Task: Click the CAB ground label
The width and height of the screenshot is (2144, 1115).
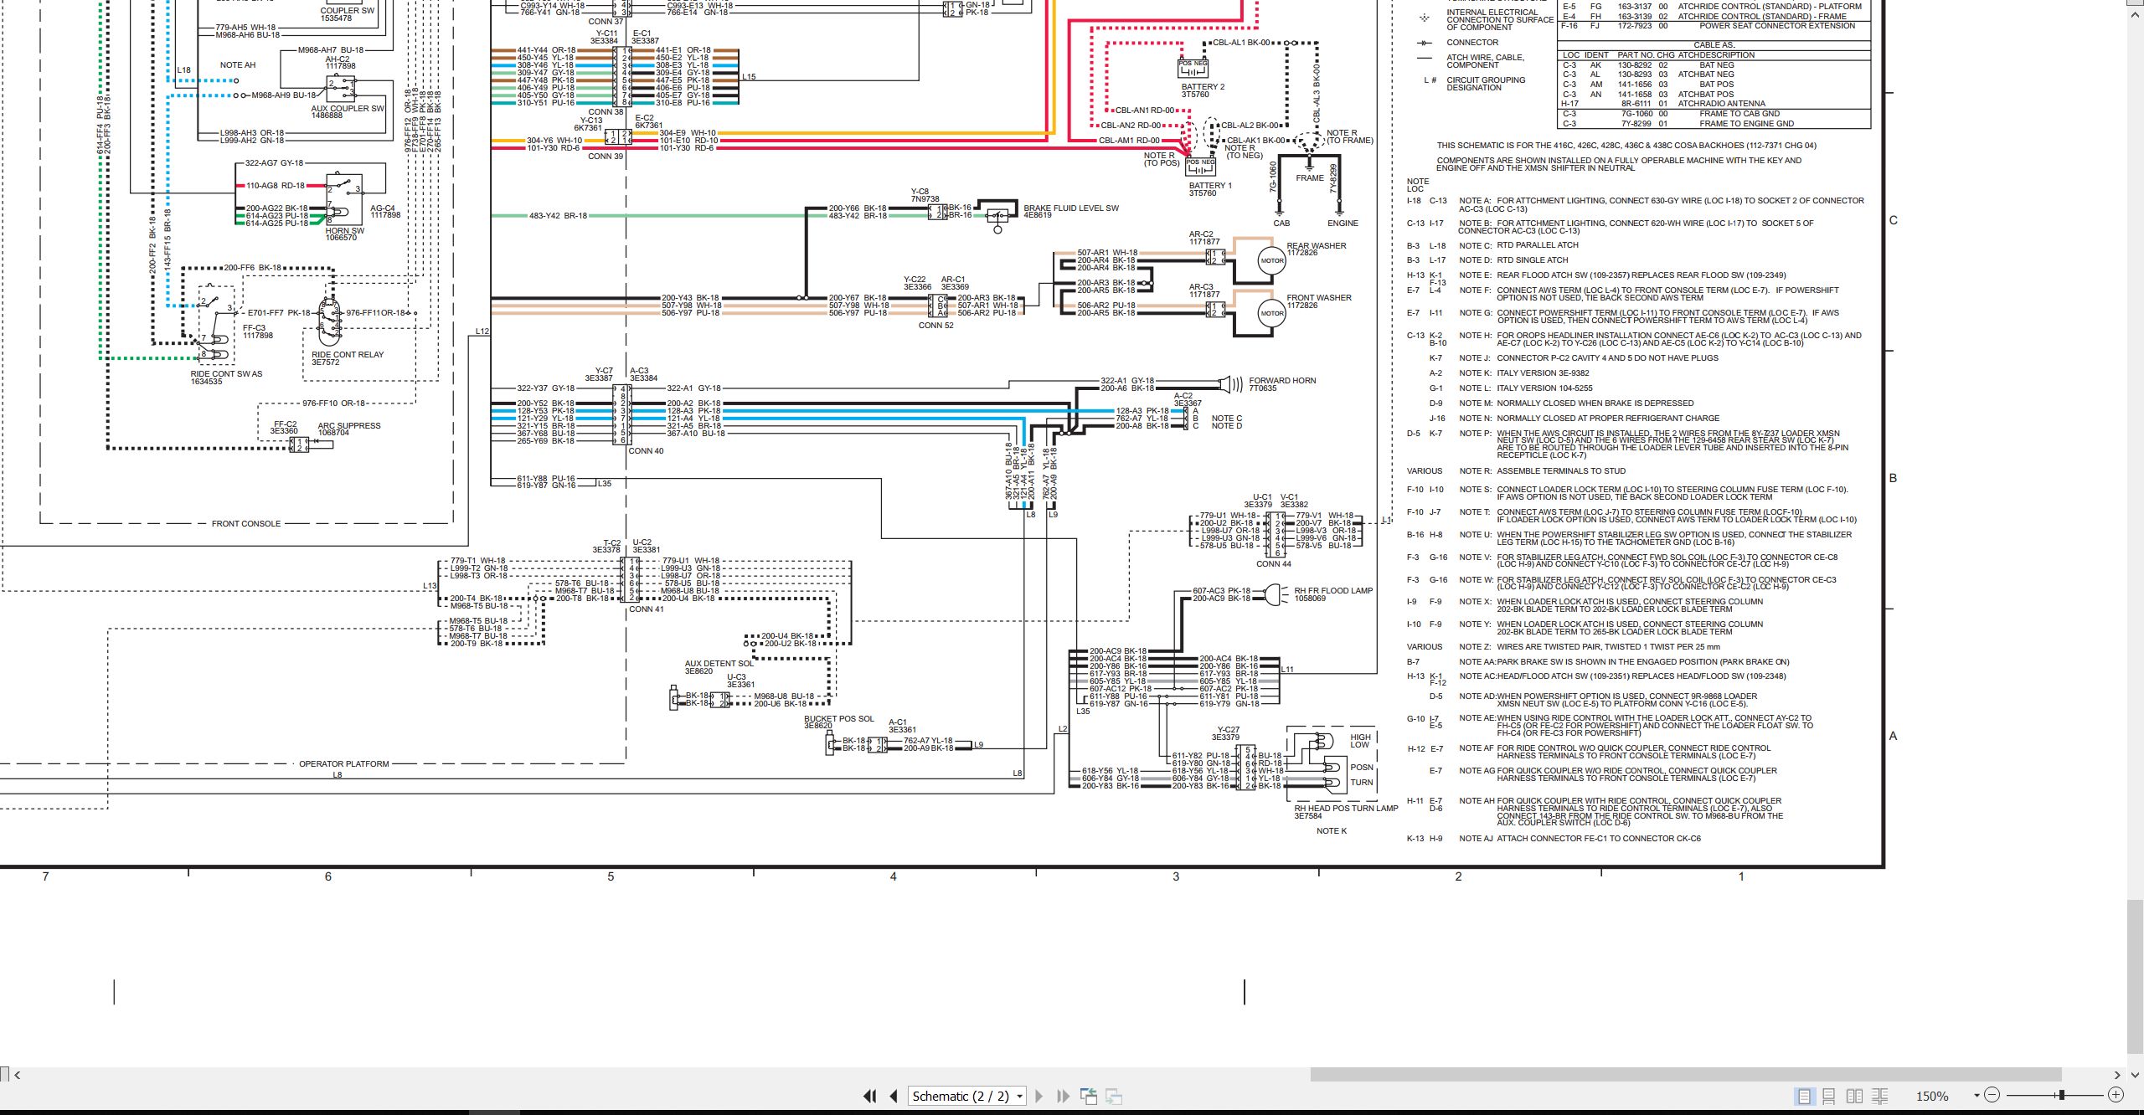Action: click(x=1281, y=224)
